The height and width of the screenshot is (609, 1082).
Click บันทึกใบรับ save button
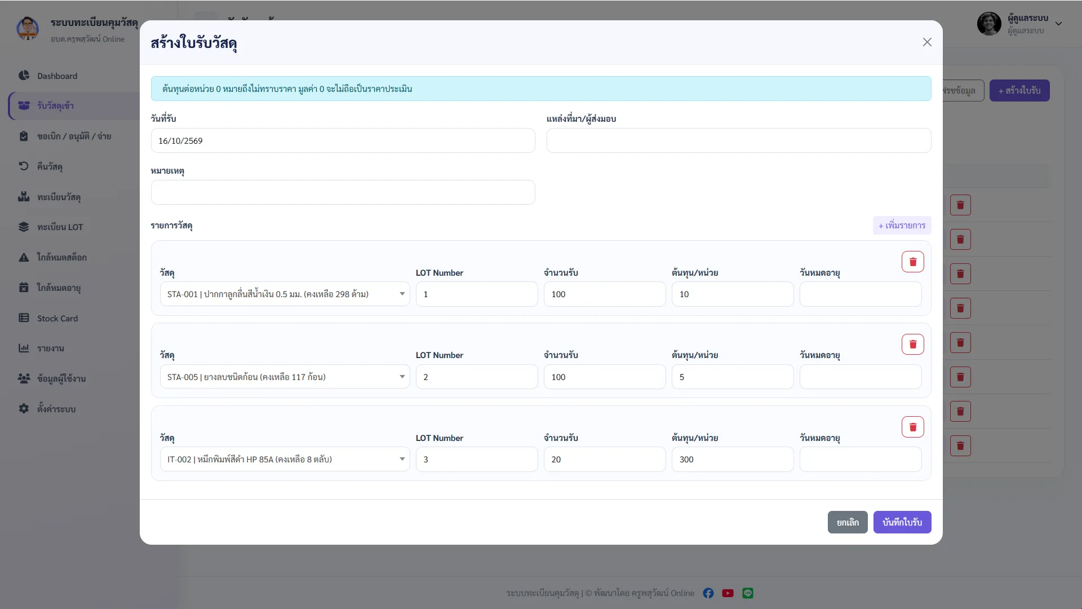pos(902,522)
